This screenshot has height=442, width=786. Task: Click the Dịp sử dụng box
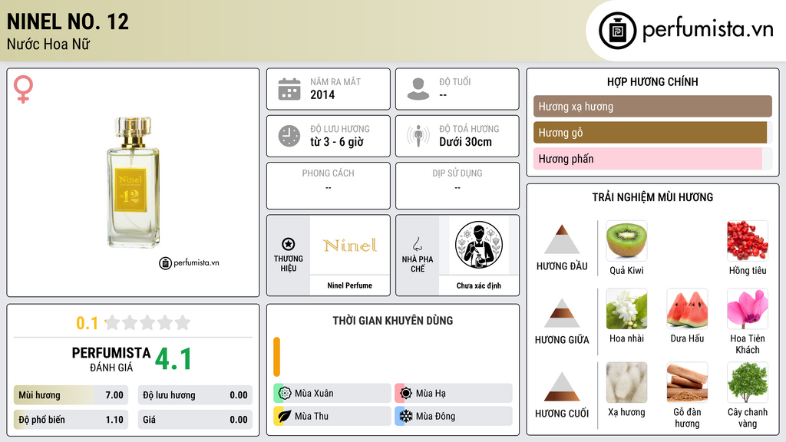[x=457, y=186]
